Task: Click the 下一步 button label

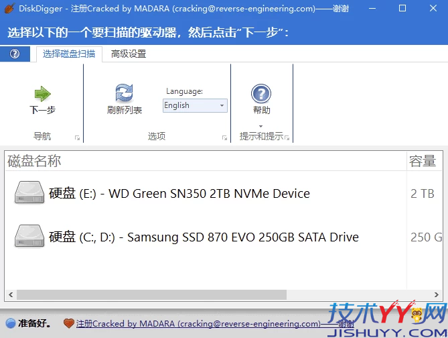Action: pos(43,110)
